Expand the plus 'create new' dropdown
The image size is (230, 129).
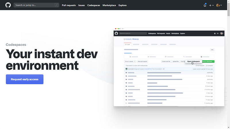coord(211,5)
